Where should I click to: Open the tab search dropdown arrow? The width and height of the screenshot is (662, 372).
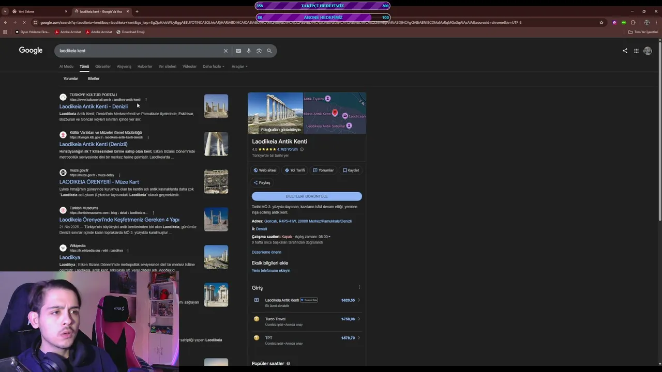coord(5,11)
